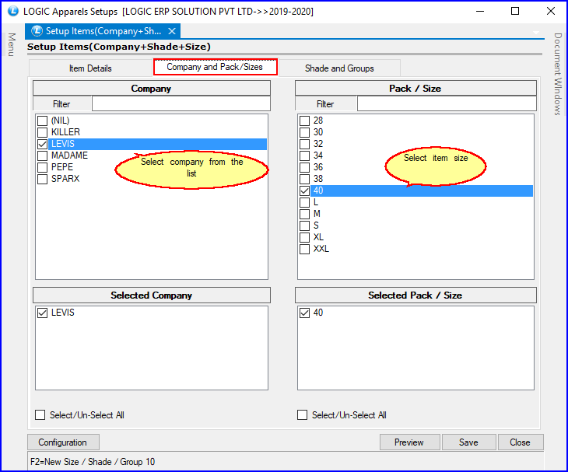Close the Setup Items document tab
The width and height of the screenshot is (568, 472).
tap(172, 31)
